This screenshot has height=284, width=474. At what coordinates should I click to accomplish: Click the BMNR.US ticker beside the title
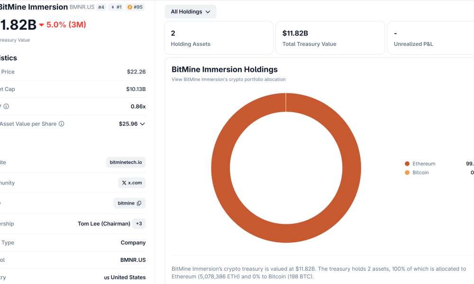click(82, 7)
